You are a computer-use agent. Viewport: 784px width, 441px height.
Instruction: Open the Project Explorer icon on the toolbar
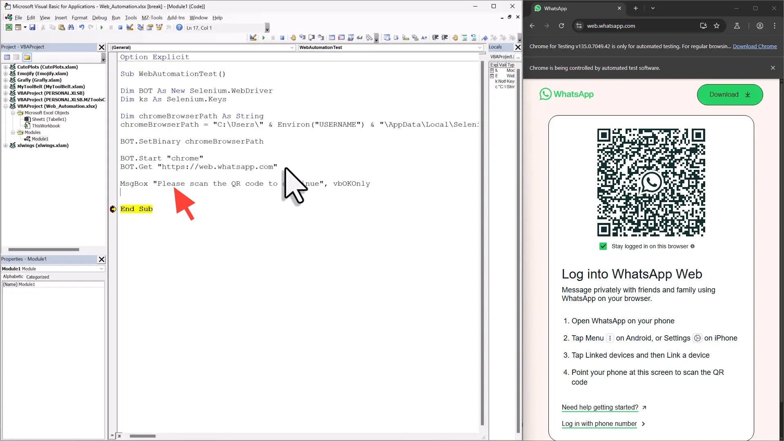tap(140, 27)
